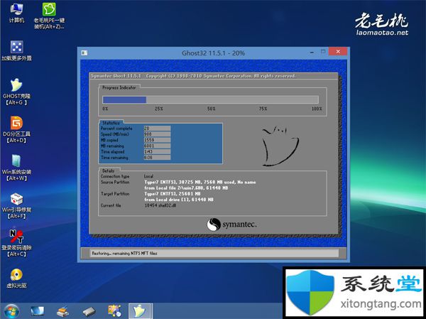The image size is (426, 319).
Task: Maximize the Ghost32 window
Action: 323,51
